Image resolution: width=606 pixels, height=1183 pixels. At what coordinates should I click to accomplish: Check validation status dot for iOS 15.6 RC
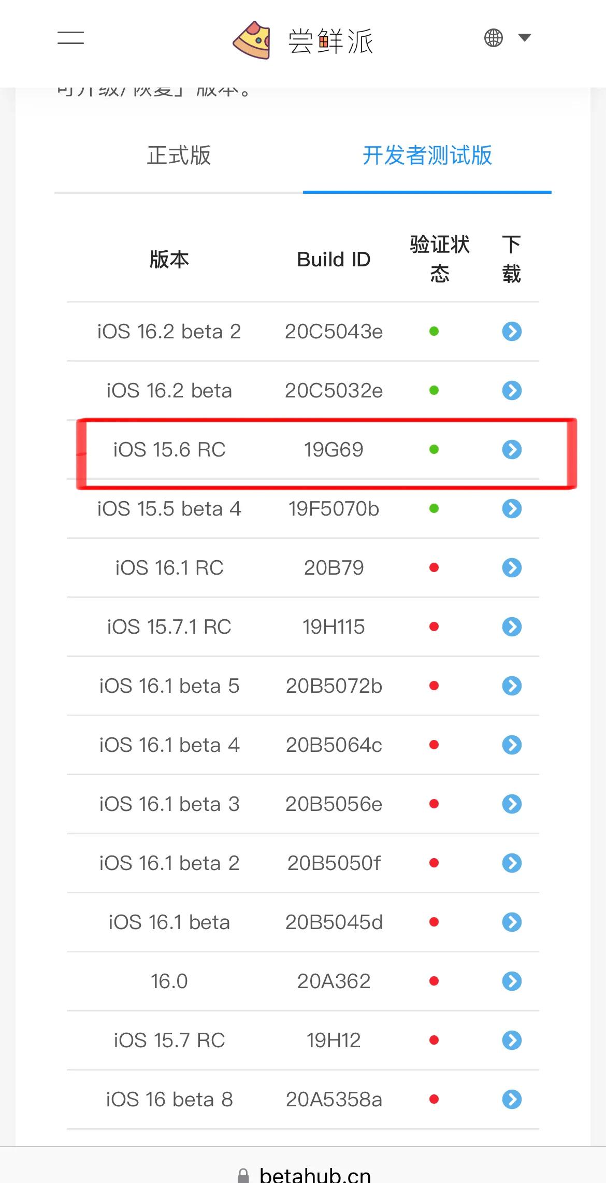pos(434,450)
